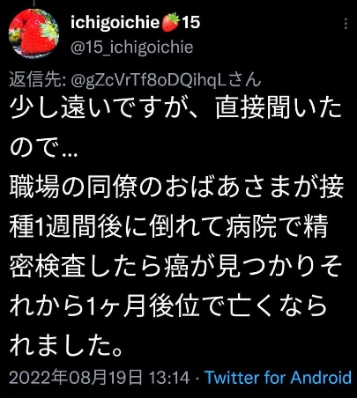Click the @15_ichigoichie handle

pyautogui.click(x=132, y=47)
